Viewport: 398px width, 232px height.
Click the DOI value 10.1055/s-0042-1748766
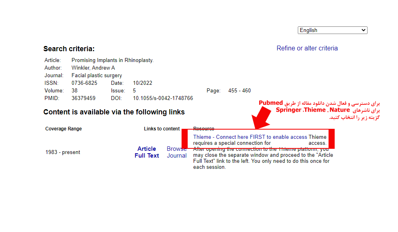tap(163, 98)
